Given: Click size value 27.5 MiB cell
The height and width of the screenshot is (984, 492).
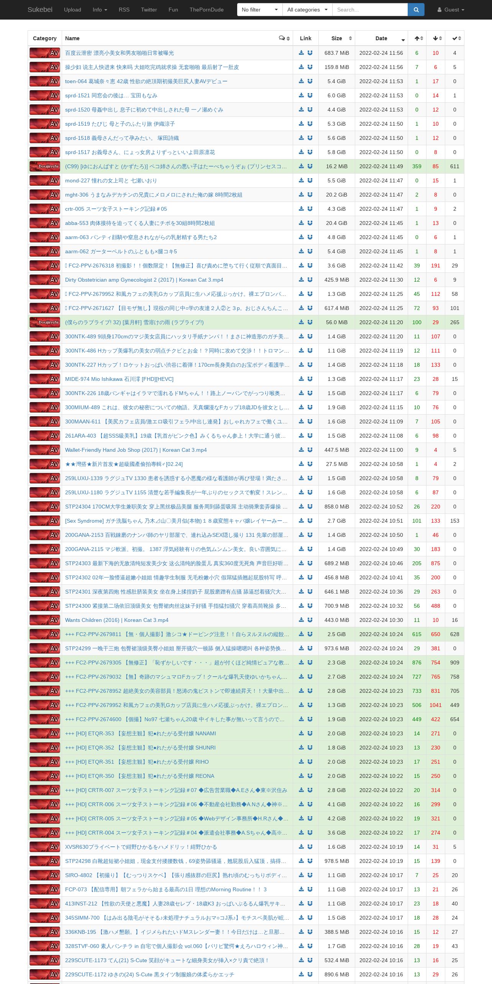Looking at the screenshot, I should point(337,464).
